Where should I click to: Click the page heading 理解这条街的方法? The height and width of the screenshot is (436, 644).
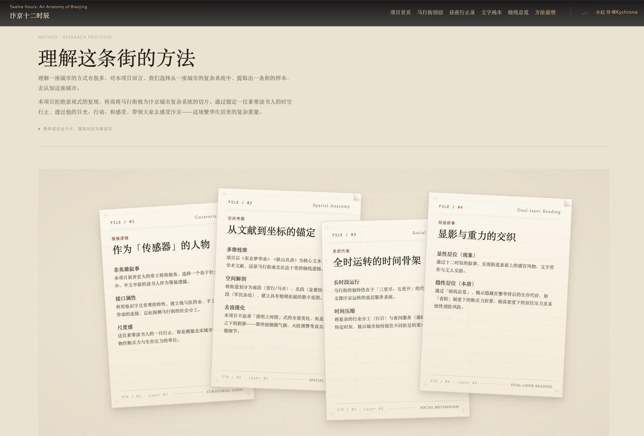117,58
